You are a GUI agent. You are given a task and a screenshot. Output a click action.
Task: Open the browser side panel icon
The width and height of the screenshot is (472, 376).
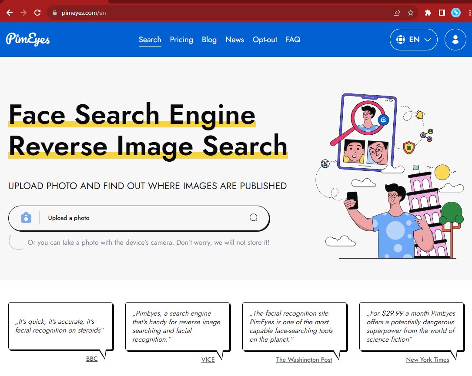point(442,13)
